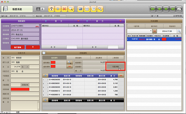
Task: Add a row to the 進貨號碼 table
Action: 45,76
